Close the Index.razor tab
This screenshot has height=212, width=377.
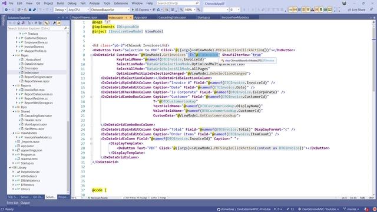[131, 18]
